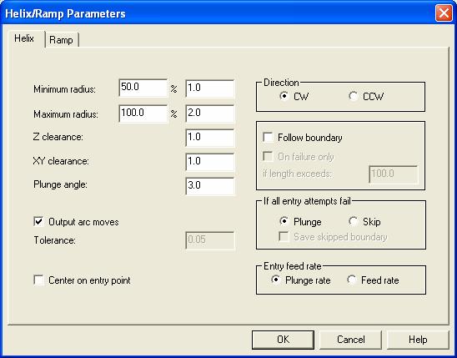Click the Z clearance field
The image size is (457, 358).
(x=210, y=138)
